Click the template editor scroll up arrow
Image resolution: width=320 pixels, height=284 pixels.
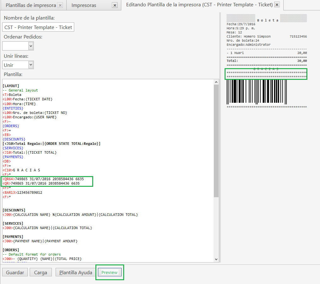216,82
